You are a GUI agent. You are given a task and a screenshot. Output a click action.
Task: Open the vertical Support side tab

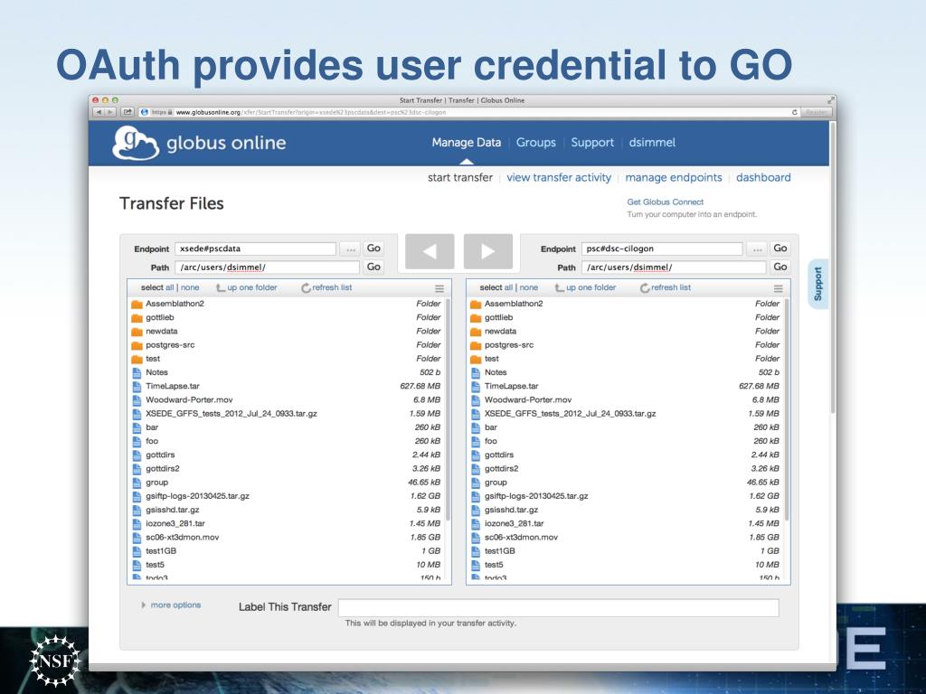[817, 284]
